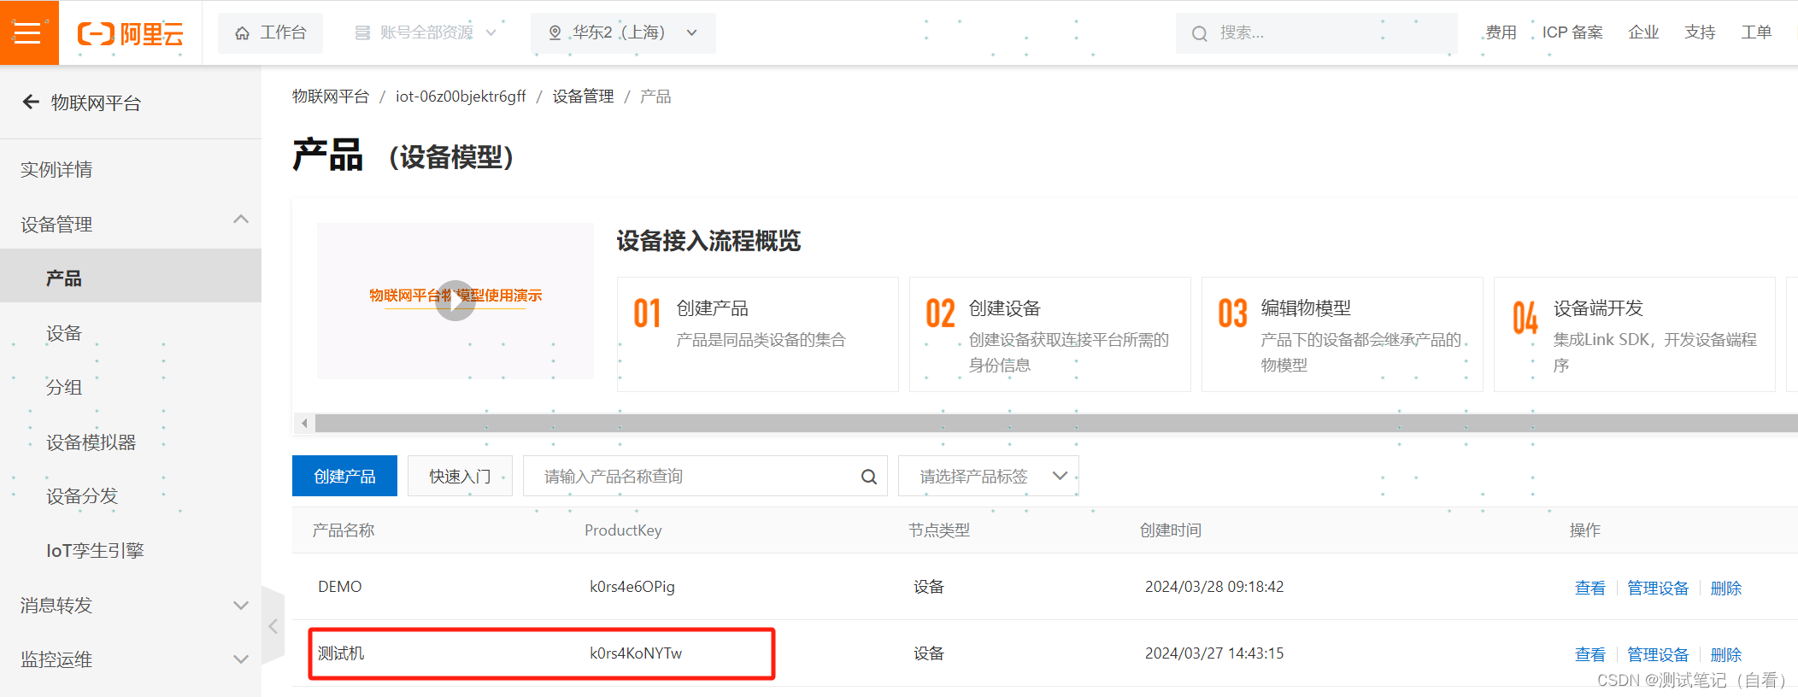Open the 03 编辑物模型 step card
Image resolution: width=1798 pixels, height=697 pixels.
[1343, 334]
